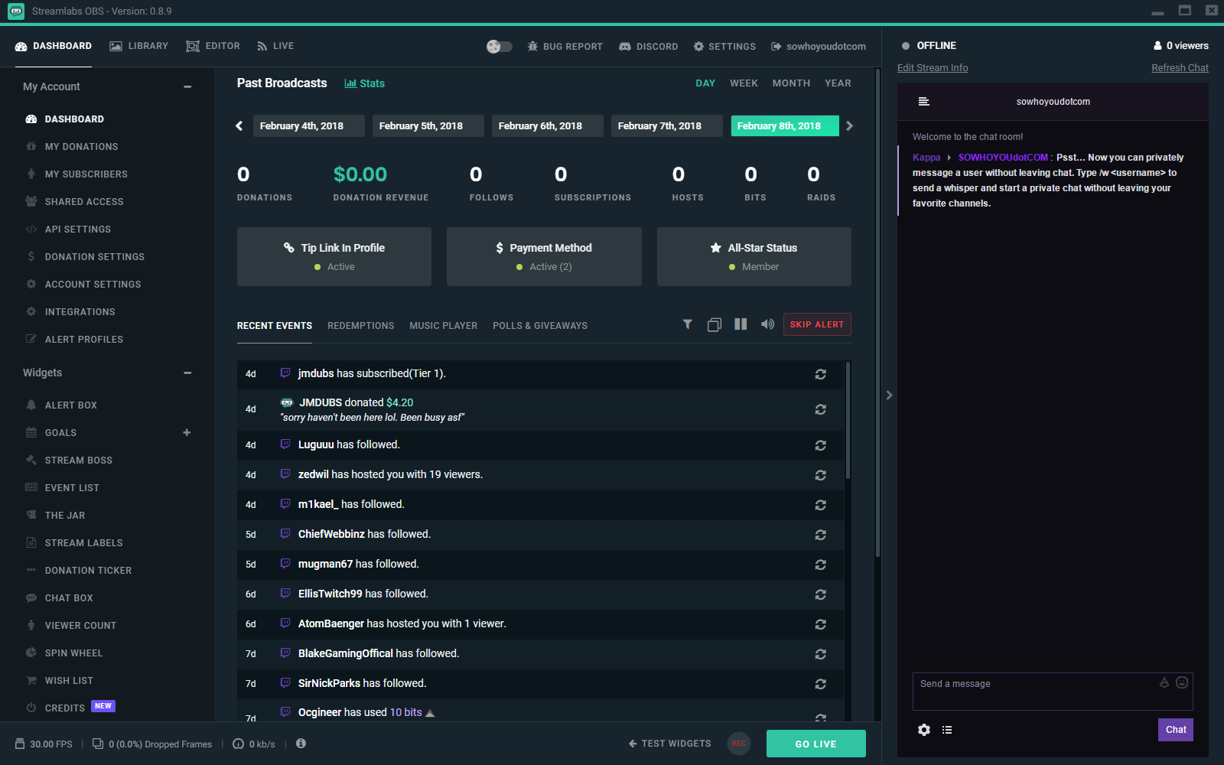Switch to the Polls & Giveaways tab

[540, 326]
